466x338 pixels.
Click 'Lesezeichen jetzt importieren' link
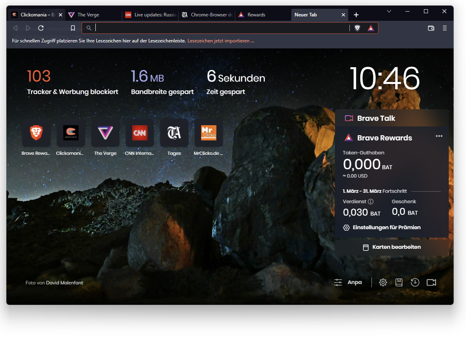tap(221, 41)
